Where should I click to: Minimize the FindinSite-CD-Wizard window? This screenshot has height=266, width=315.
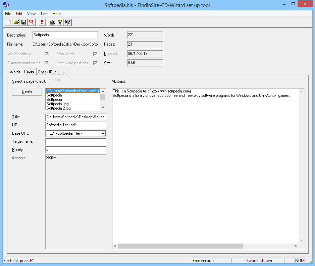pyautogui.click(x=284, y=4)
